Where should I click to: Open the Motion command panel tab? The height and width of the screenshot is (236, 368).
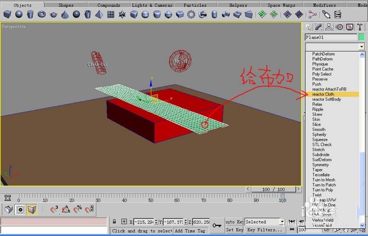click(x=339, y=27)
